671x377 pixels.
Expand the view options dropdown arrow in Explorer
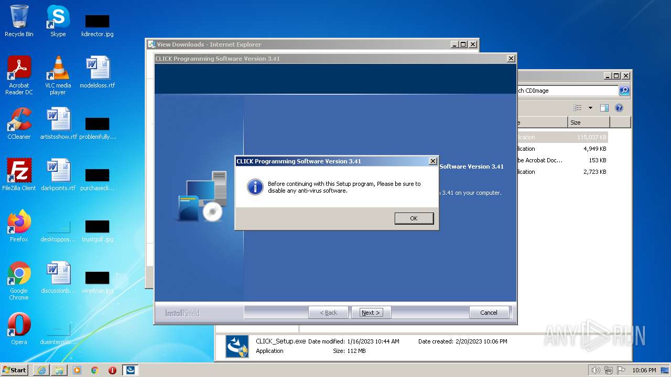590,108
